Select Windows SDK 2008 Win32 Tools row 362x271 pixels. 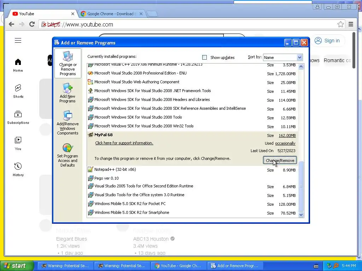click(x=193, y=126)
